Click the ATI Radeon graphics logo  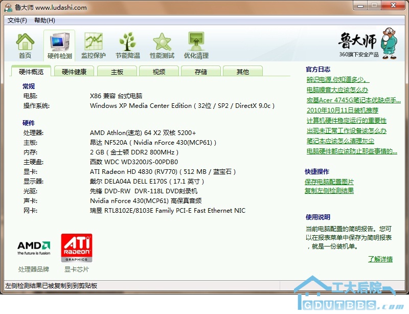point(77,248)
